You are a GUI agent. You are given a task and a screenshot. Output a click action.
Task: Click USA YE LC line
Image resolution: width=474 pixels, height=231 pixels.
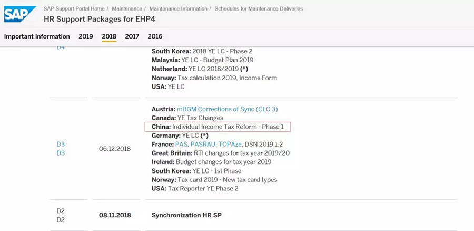(168, 86)
